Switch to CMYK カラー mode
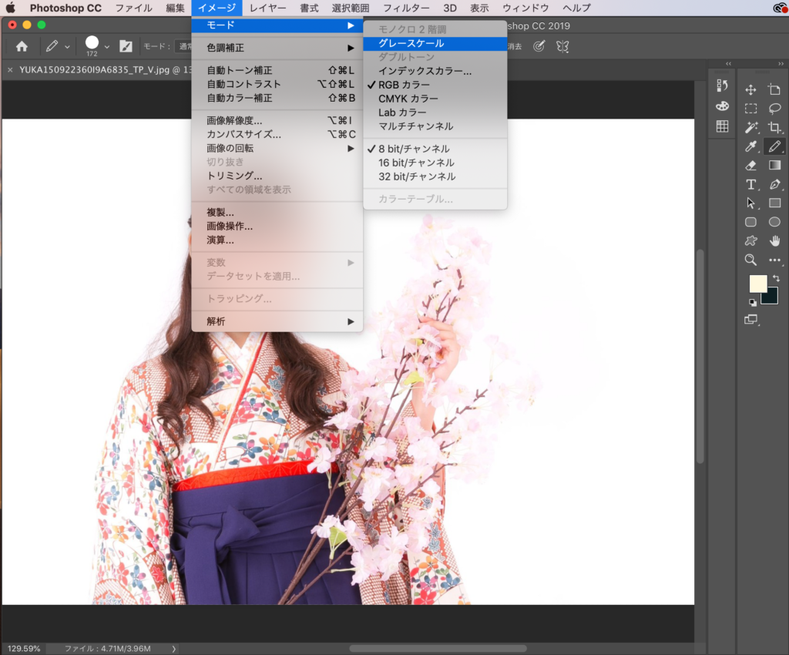The width and height of the screenshot is (789, 655). tap(408, 99)
